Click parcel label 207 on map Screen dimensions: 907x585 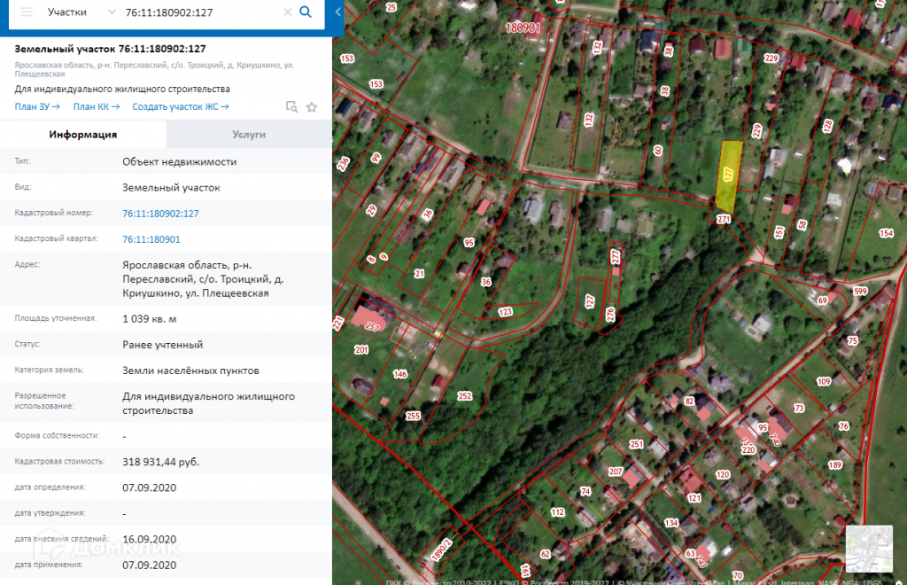(x=616, y=472)
